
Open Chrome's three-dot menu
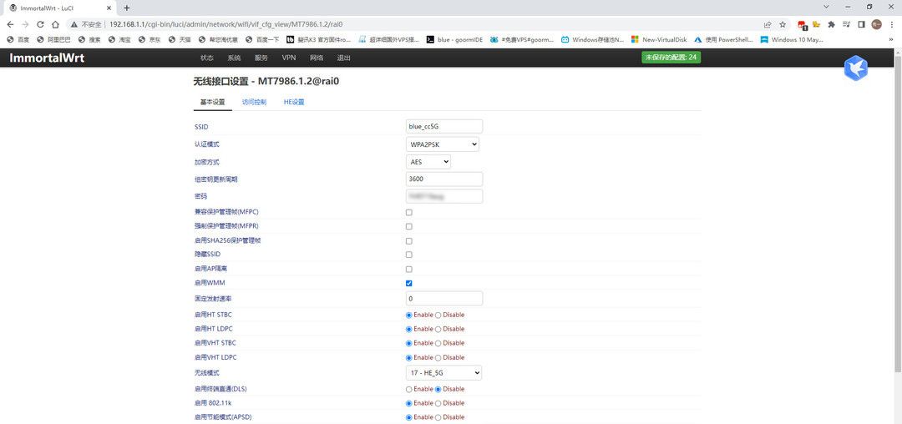click(891, 25)
